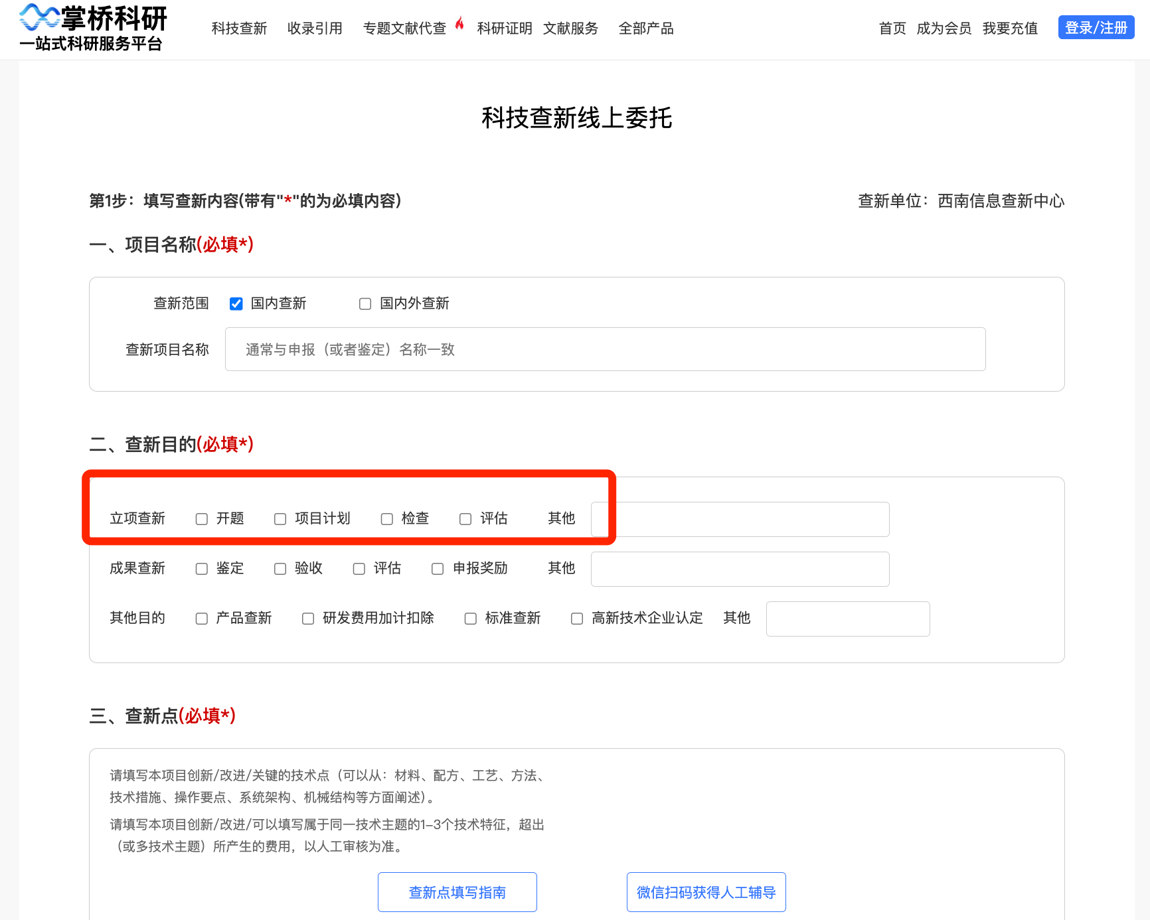Check 鉴定 under 成果查新

tap(202, 569)
